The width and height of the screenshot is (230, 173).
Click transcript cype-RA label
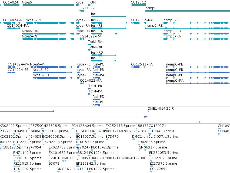click(83, 26)
